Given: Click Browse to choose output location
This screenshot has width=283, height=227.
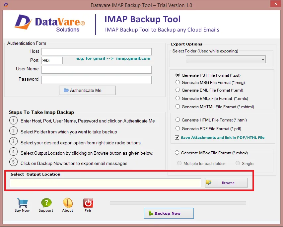Looking at the screenshot, I should pyautogui.click(x=226, y=183).
